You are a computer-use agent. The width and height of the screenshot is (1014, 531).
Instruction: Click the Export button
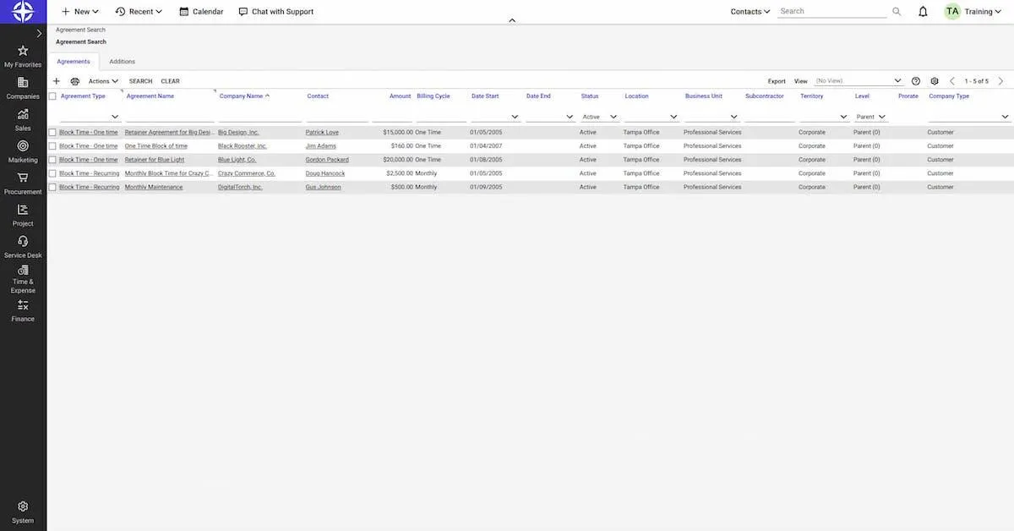click(777, 81)
